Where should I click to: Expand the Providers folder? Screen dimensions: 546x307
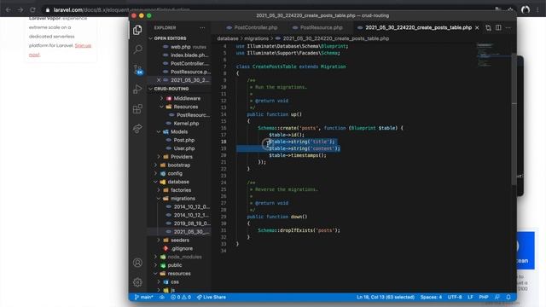coord(159,157)
